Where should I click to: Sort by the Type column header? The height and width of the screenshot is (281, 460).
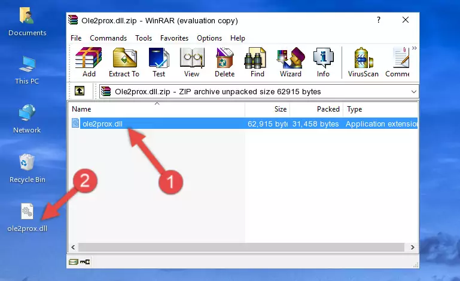coord(380,109)
